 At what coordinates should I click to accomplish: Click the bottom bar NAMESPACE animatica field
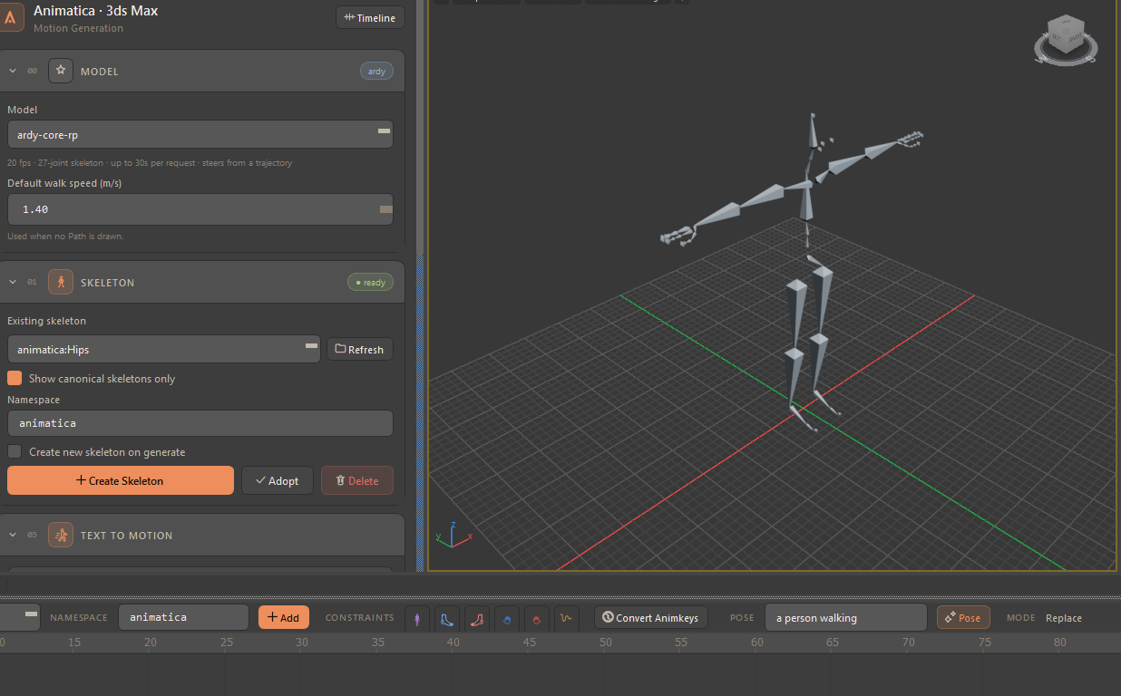click(x=184, y=617)
